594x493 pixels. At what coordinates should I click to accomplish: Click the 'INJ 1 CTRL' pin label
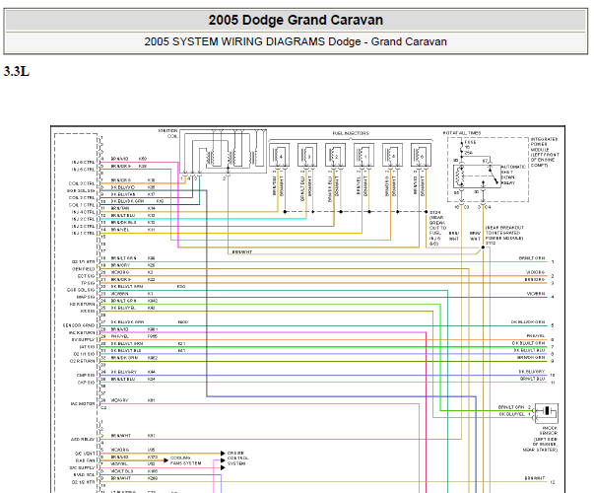[x=84, y=234]
